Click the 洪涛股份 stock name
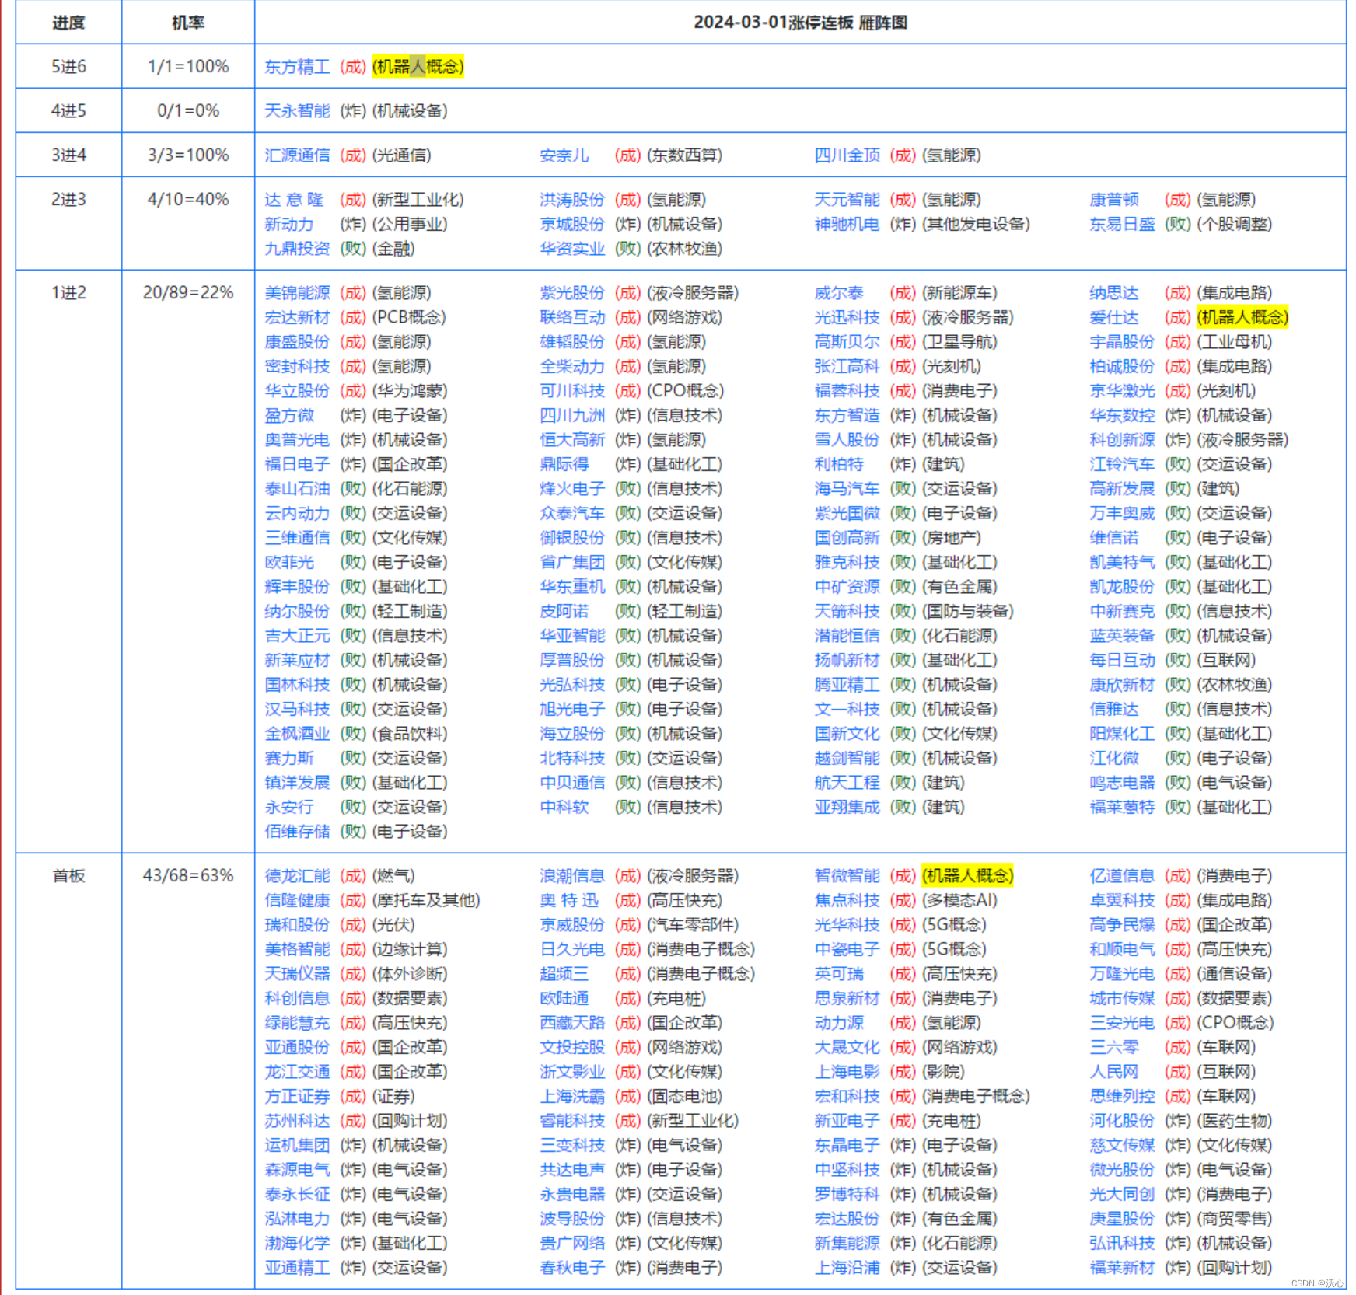Screen dimensions: 1356x1295 point(572,200)
